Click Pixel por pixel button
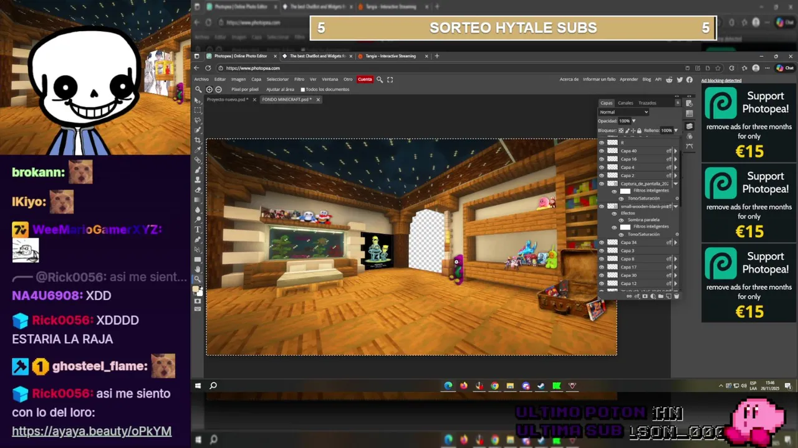This screenshot has height=448, width=798. point(245,89)
